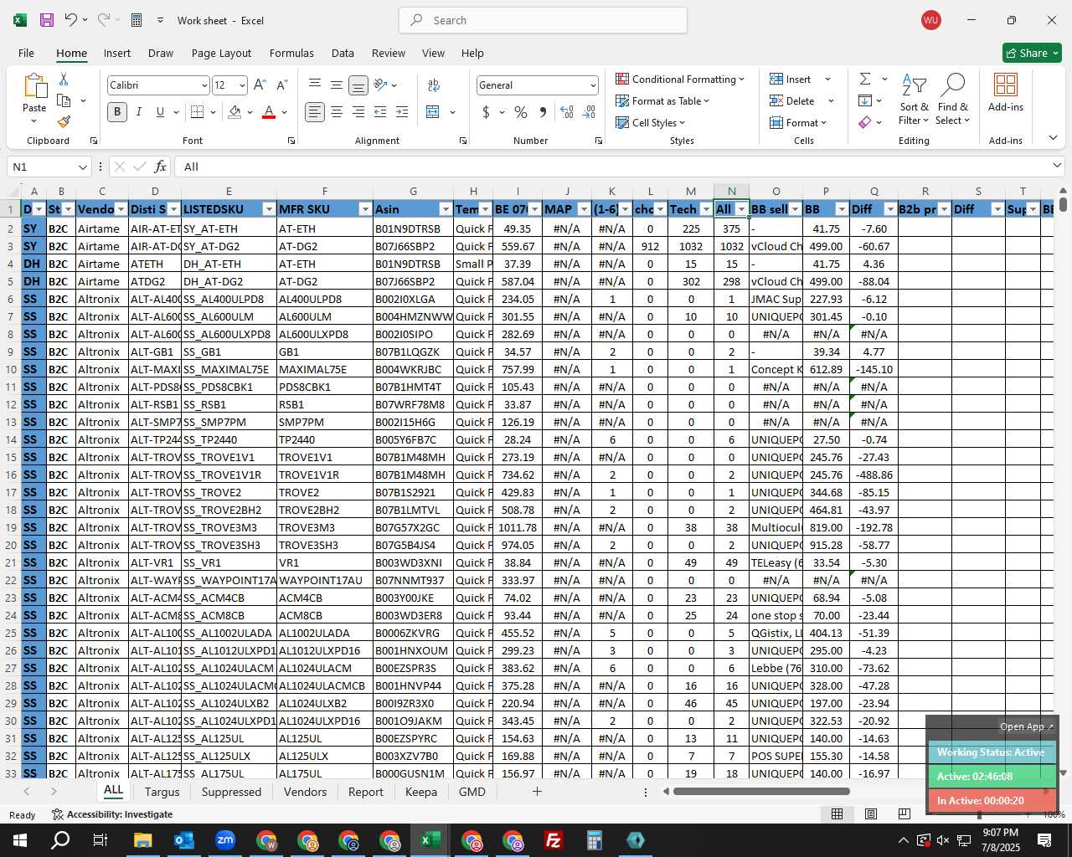
Task: Click the Fill down-arrow icon in Editing
Action: (x=865, y=100)
